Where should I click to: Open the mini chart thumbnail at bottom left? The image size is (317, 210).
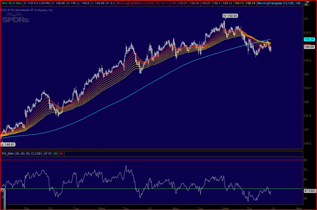3,199
